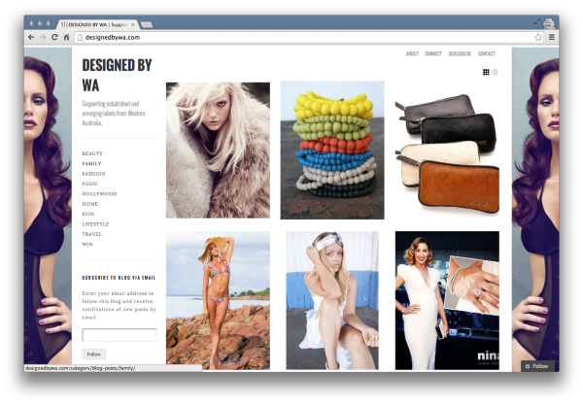Image resolution: width=583 pixels, height=405 pixels.
Task: Open the white dress headband model post
Action: 332,300
